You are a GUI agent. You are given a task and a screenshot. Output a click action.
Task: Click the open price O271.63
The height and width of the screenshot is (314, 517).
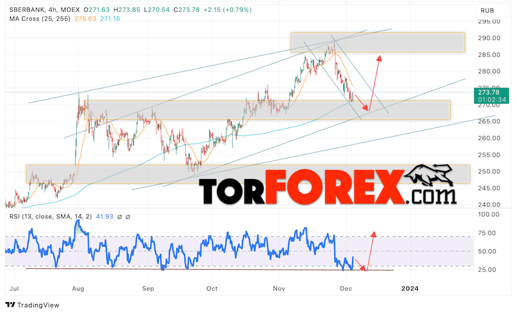(97, 10)
